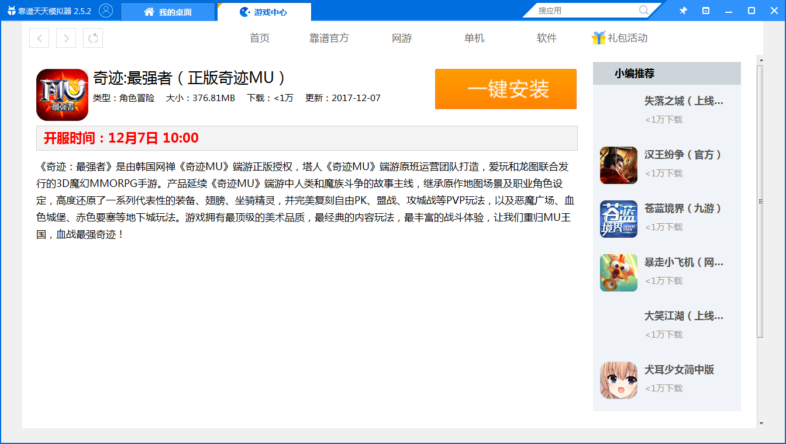Go back with the left arrow button

coord(39,38)
